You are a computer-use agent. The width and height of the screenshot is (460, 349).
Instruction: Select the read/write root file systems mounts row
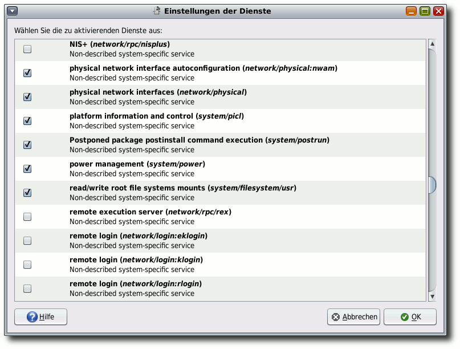(x=221, y=193)
